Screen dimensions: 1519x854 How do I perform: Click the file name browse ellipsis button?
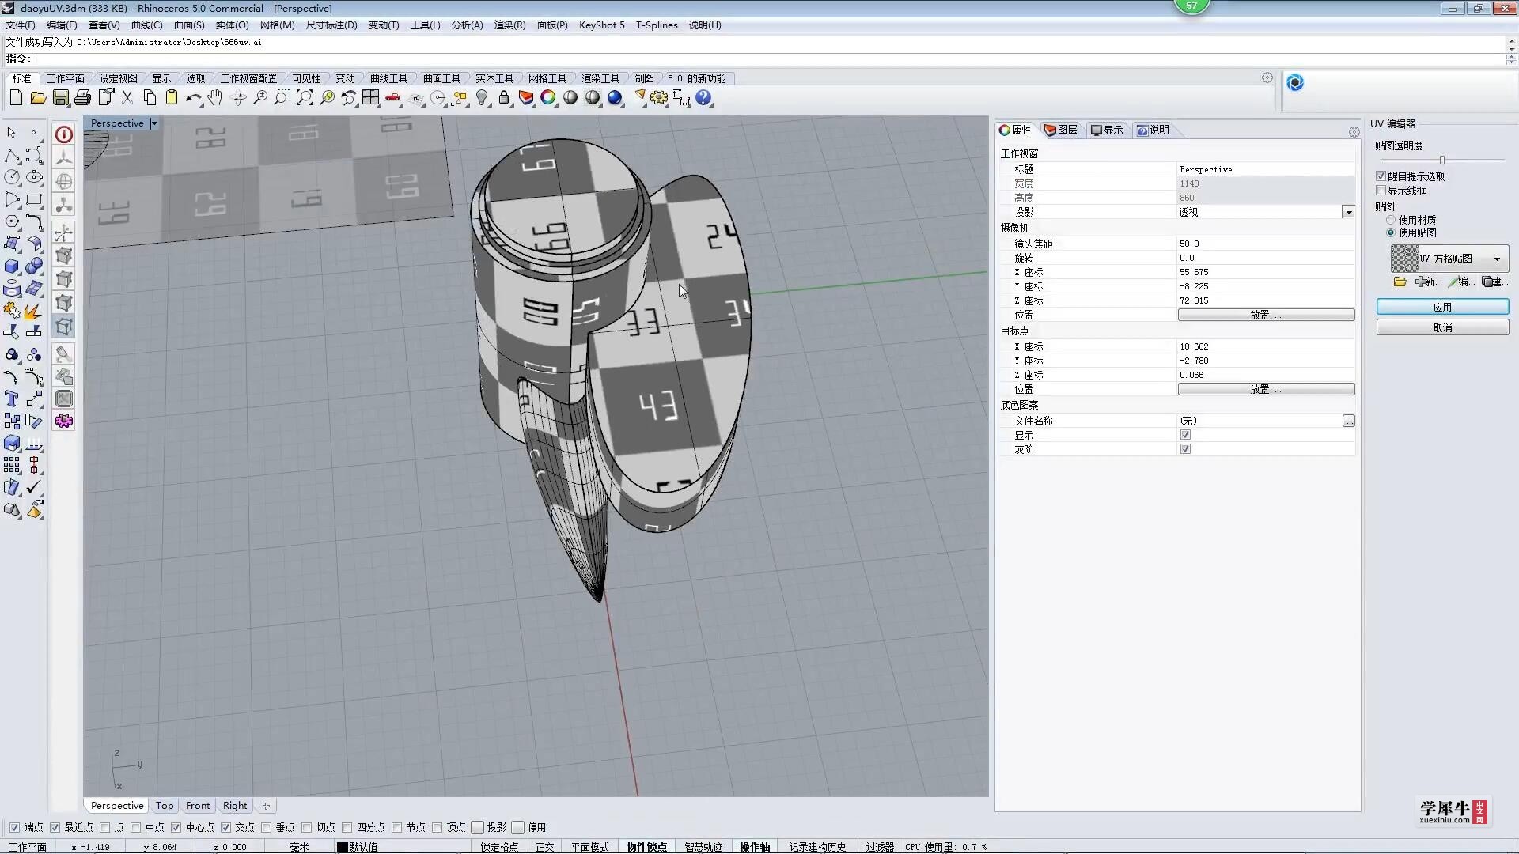pyautogui.click(x=1348, y=421)
